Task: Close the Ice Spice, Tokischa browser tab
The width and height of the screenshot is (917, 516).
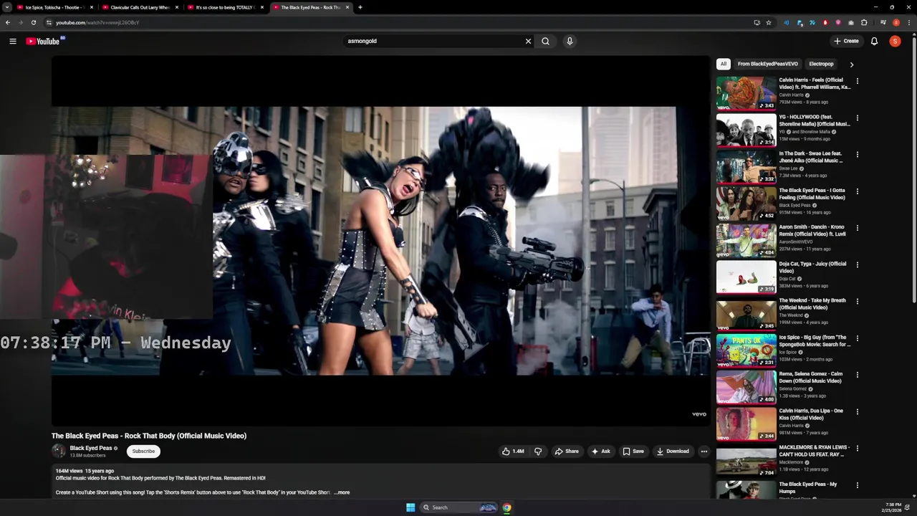Action: [91, 7]
